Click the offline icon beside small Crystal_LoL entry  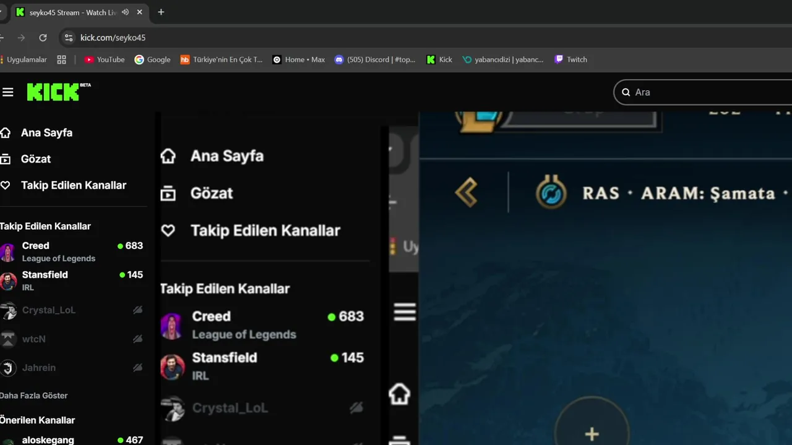137,310
